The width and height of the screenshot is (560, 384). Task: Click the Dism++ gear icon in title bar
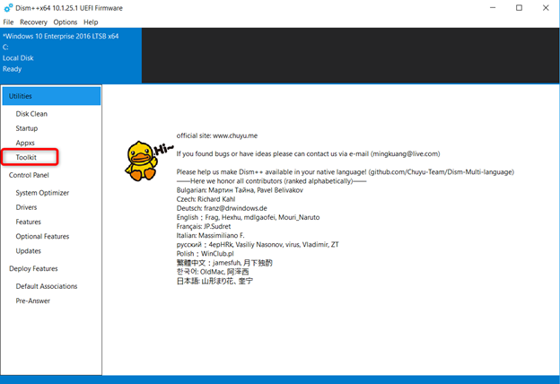click(x=8, y=8)
